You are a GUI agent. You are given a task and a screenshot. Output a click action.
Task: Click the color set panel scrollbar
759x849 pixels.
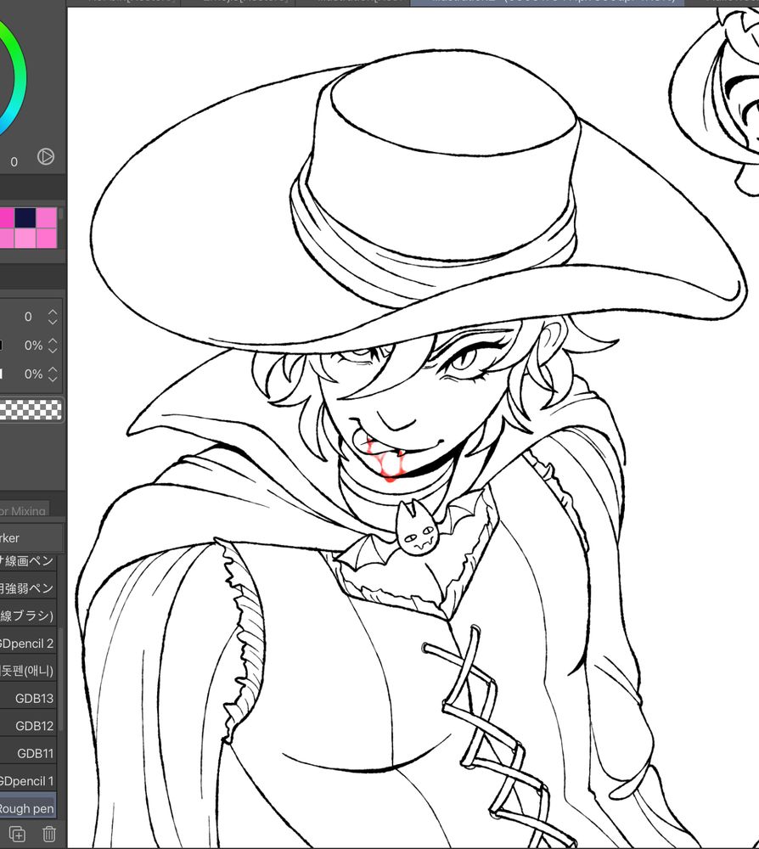pos(60,215)
